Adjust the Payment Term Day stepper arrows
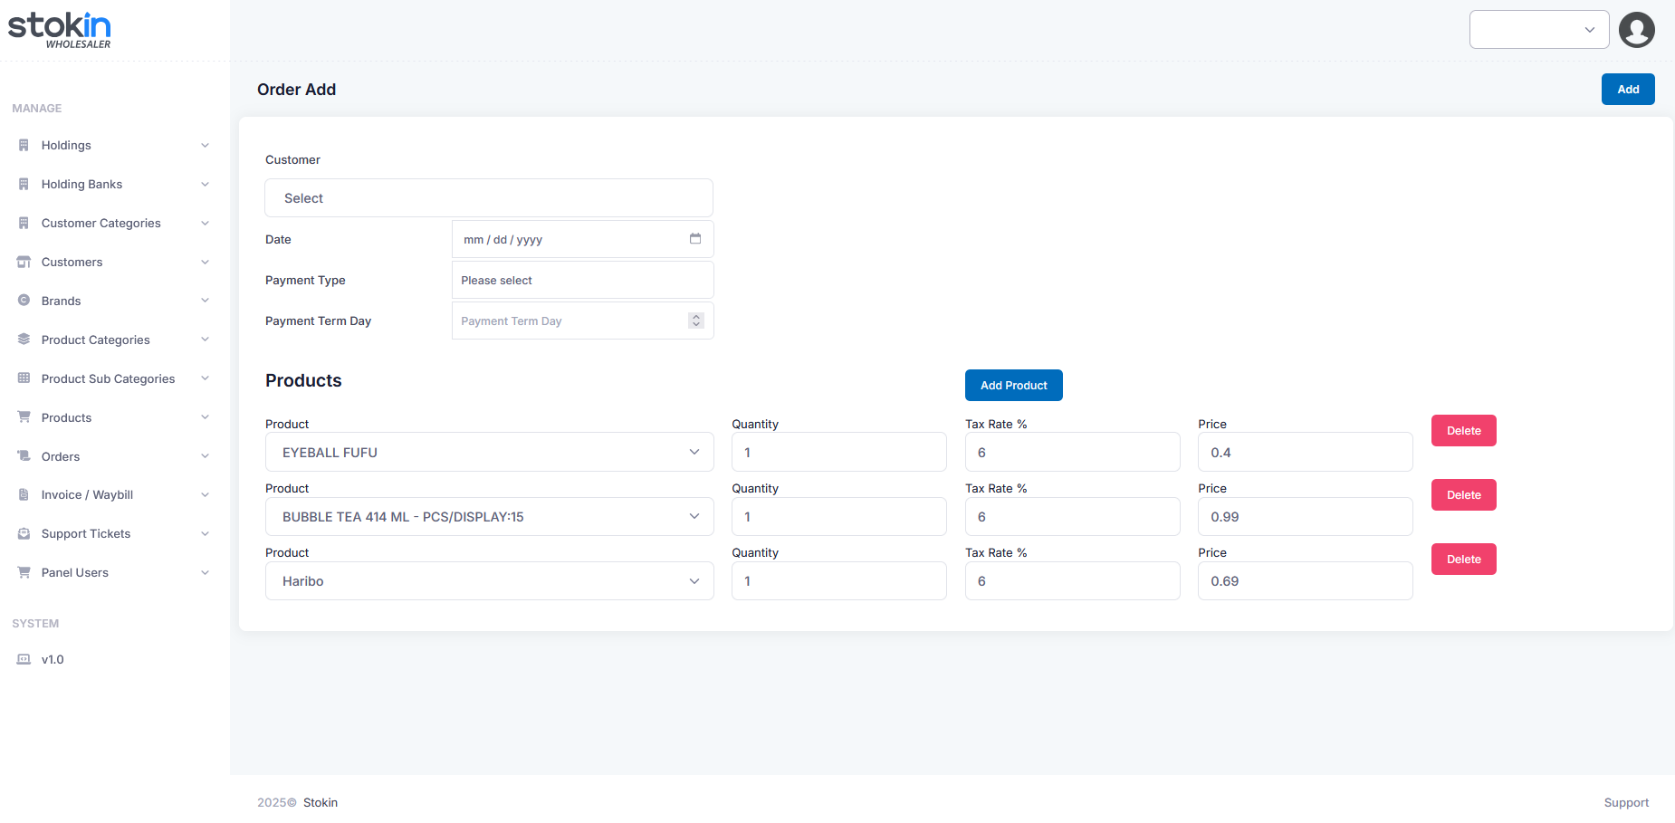This screenshot has width=1675, height=823. pos(695,321)
